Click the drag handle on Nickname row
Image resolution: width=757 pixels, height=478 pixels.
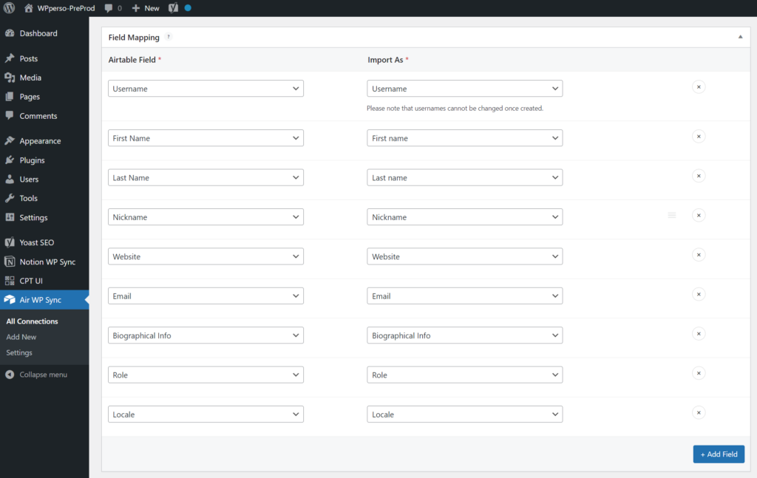point(671,215)
